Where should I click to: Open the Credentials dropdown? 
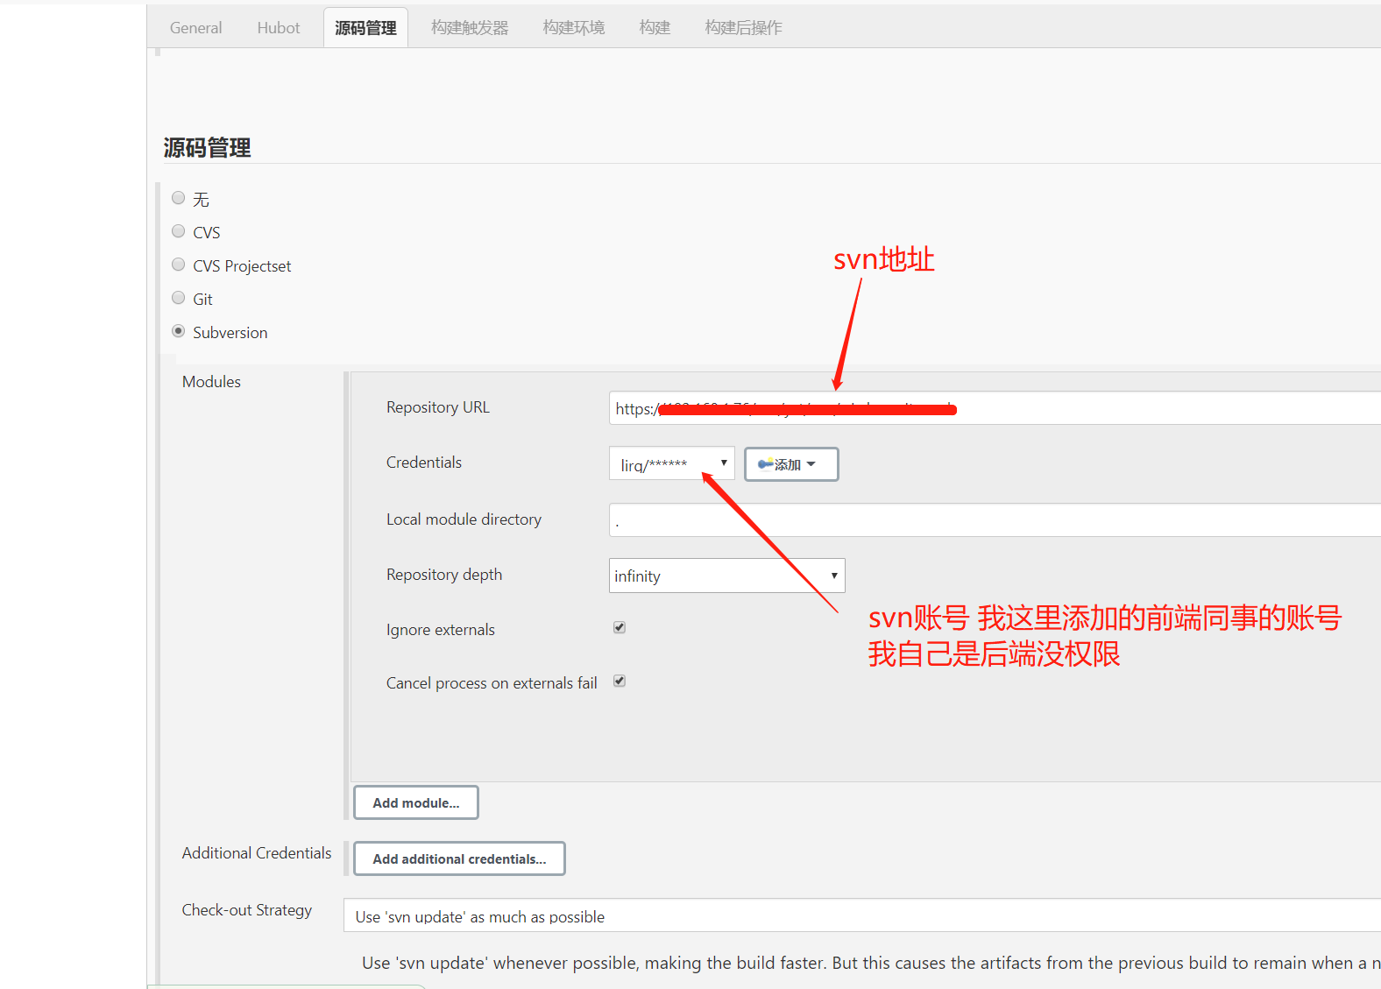pyautogui.click(x=671, y=463)
